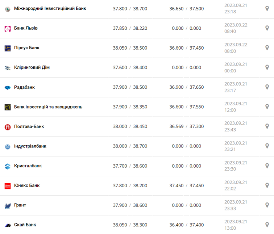The width and height of the screenshot is (274, 234).
Task: Open the location pin for Піреус Банк
Action: pyautogui.click(x=267, y=48)
